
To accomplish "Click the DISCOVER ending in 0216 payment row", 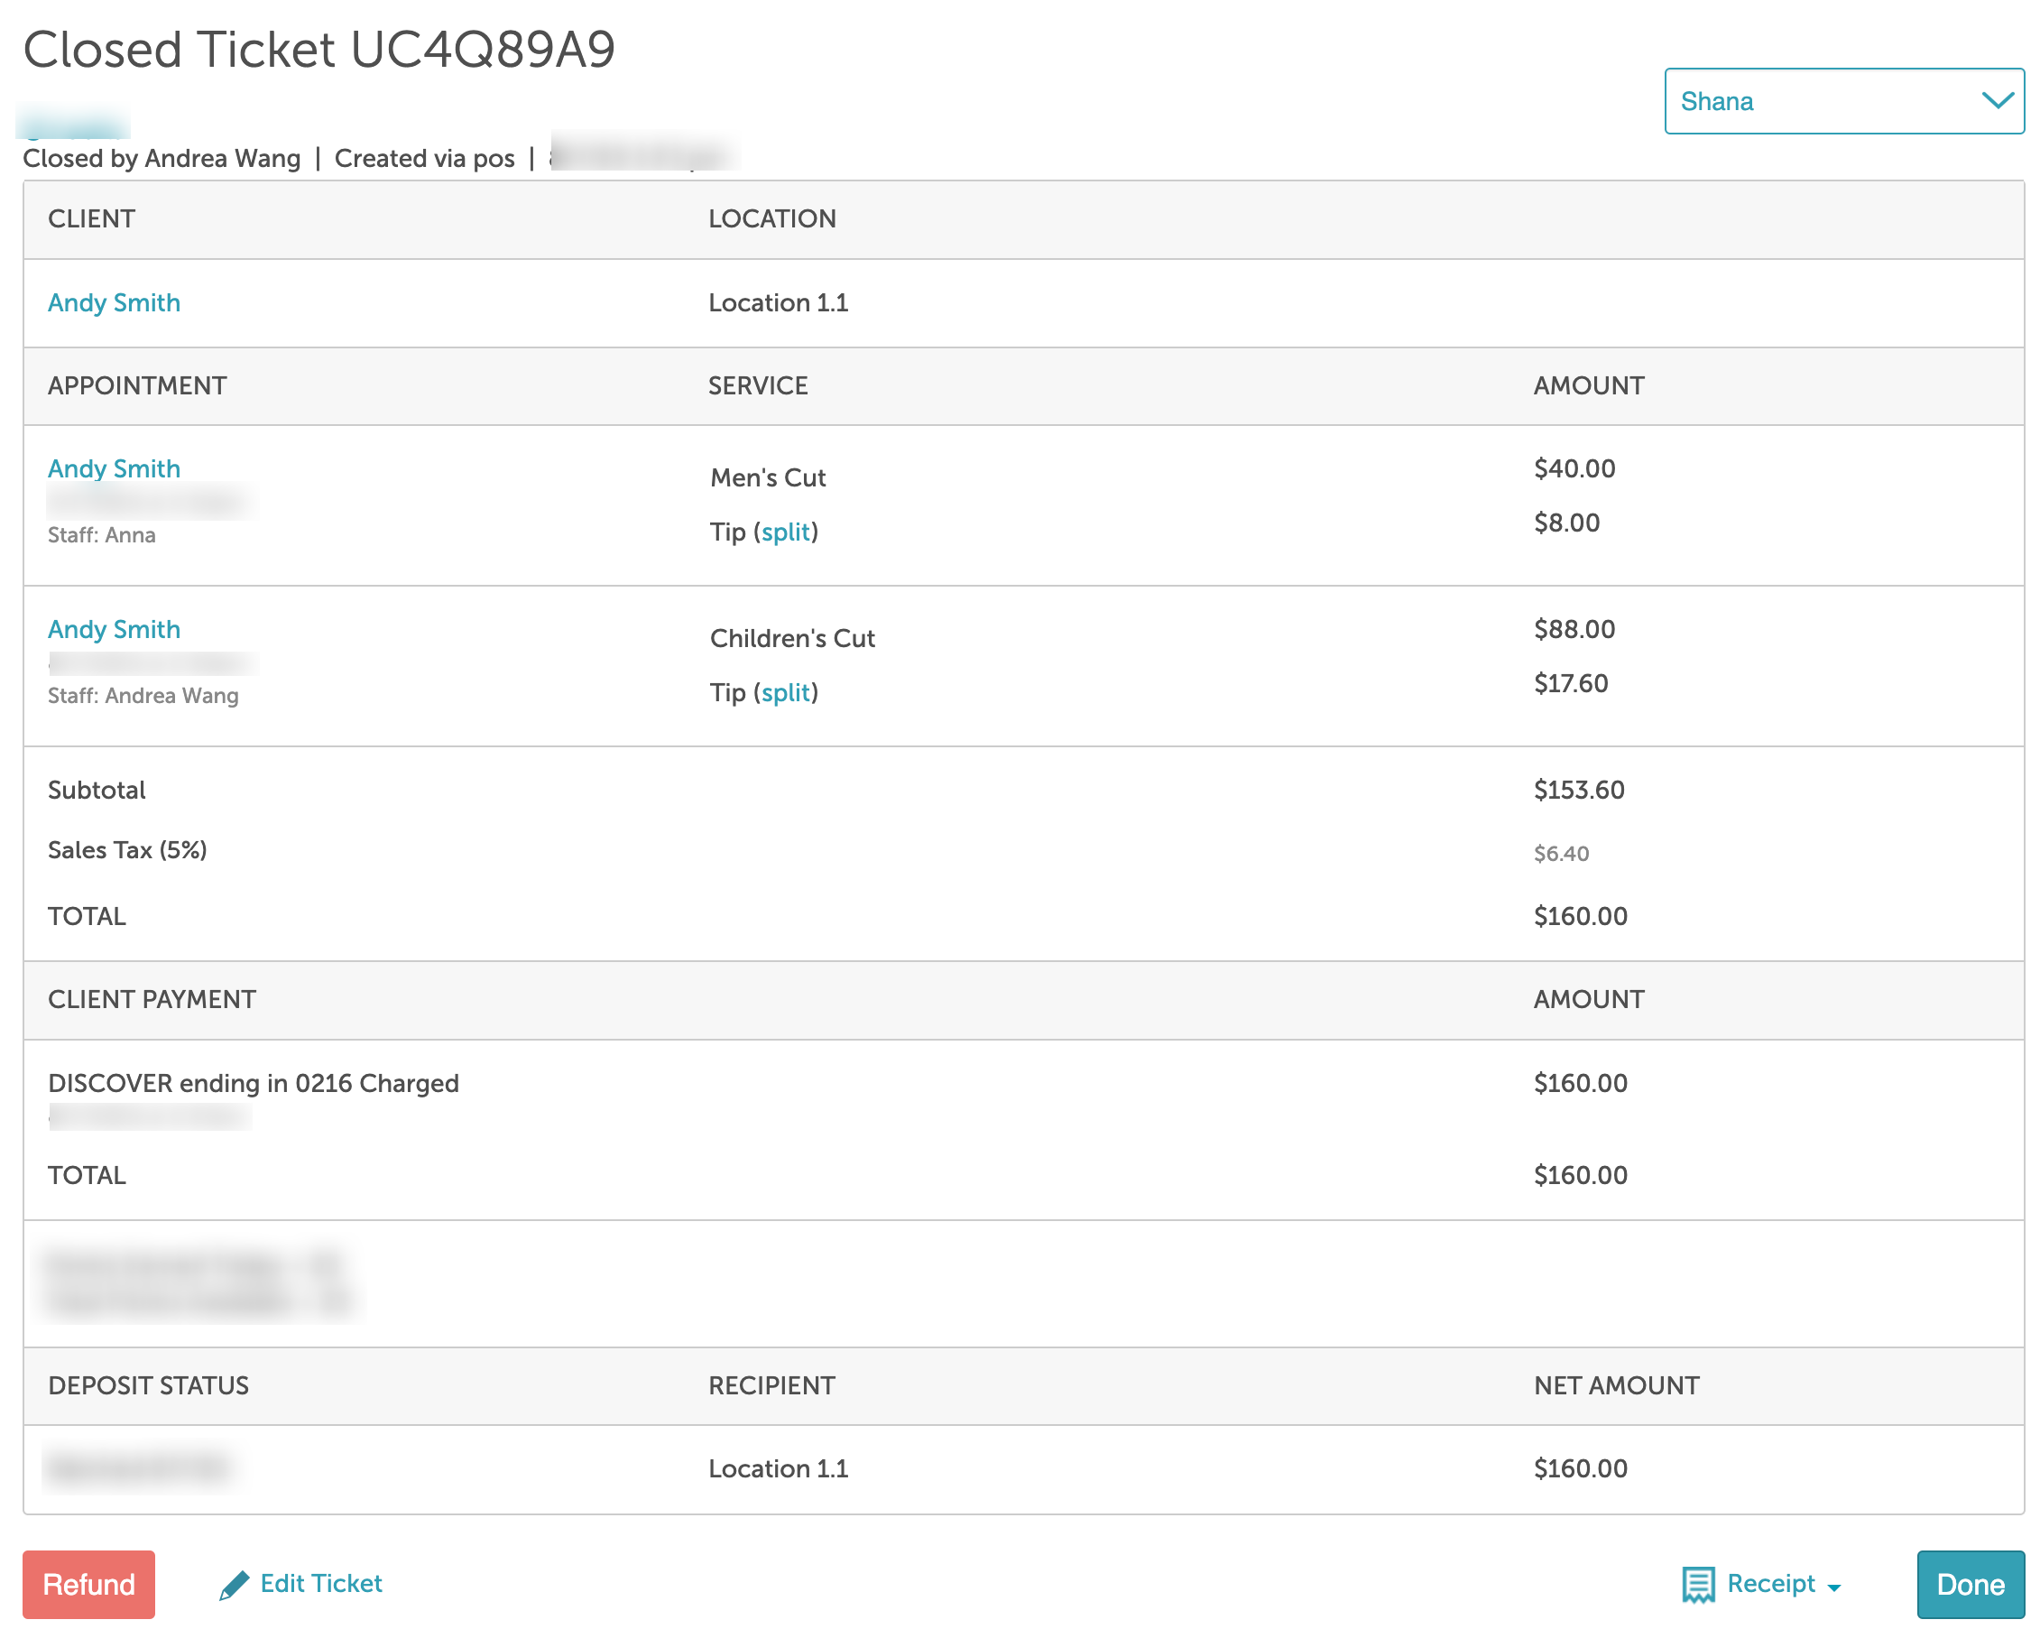I will coord(253,1083).
